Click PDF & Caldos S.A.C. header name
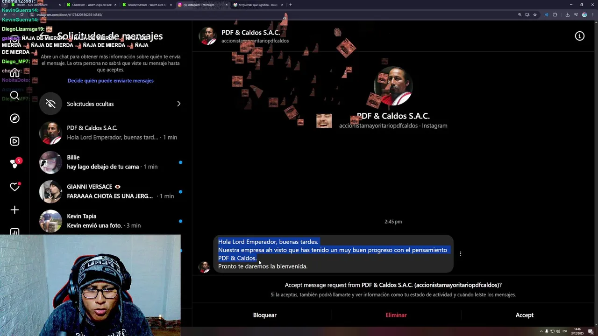The height and width of the screenshot is (336, 598). pos(251,32)
